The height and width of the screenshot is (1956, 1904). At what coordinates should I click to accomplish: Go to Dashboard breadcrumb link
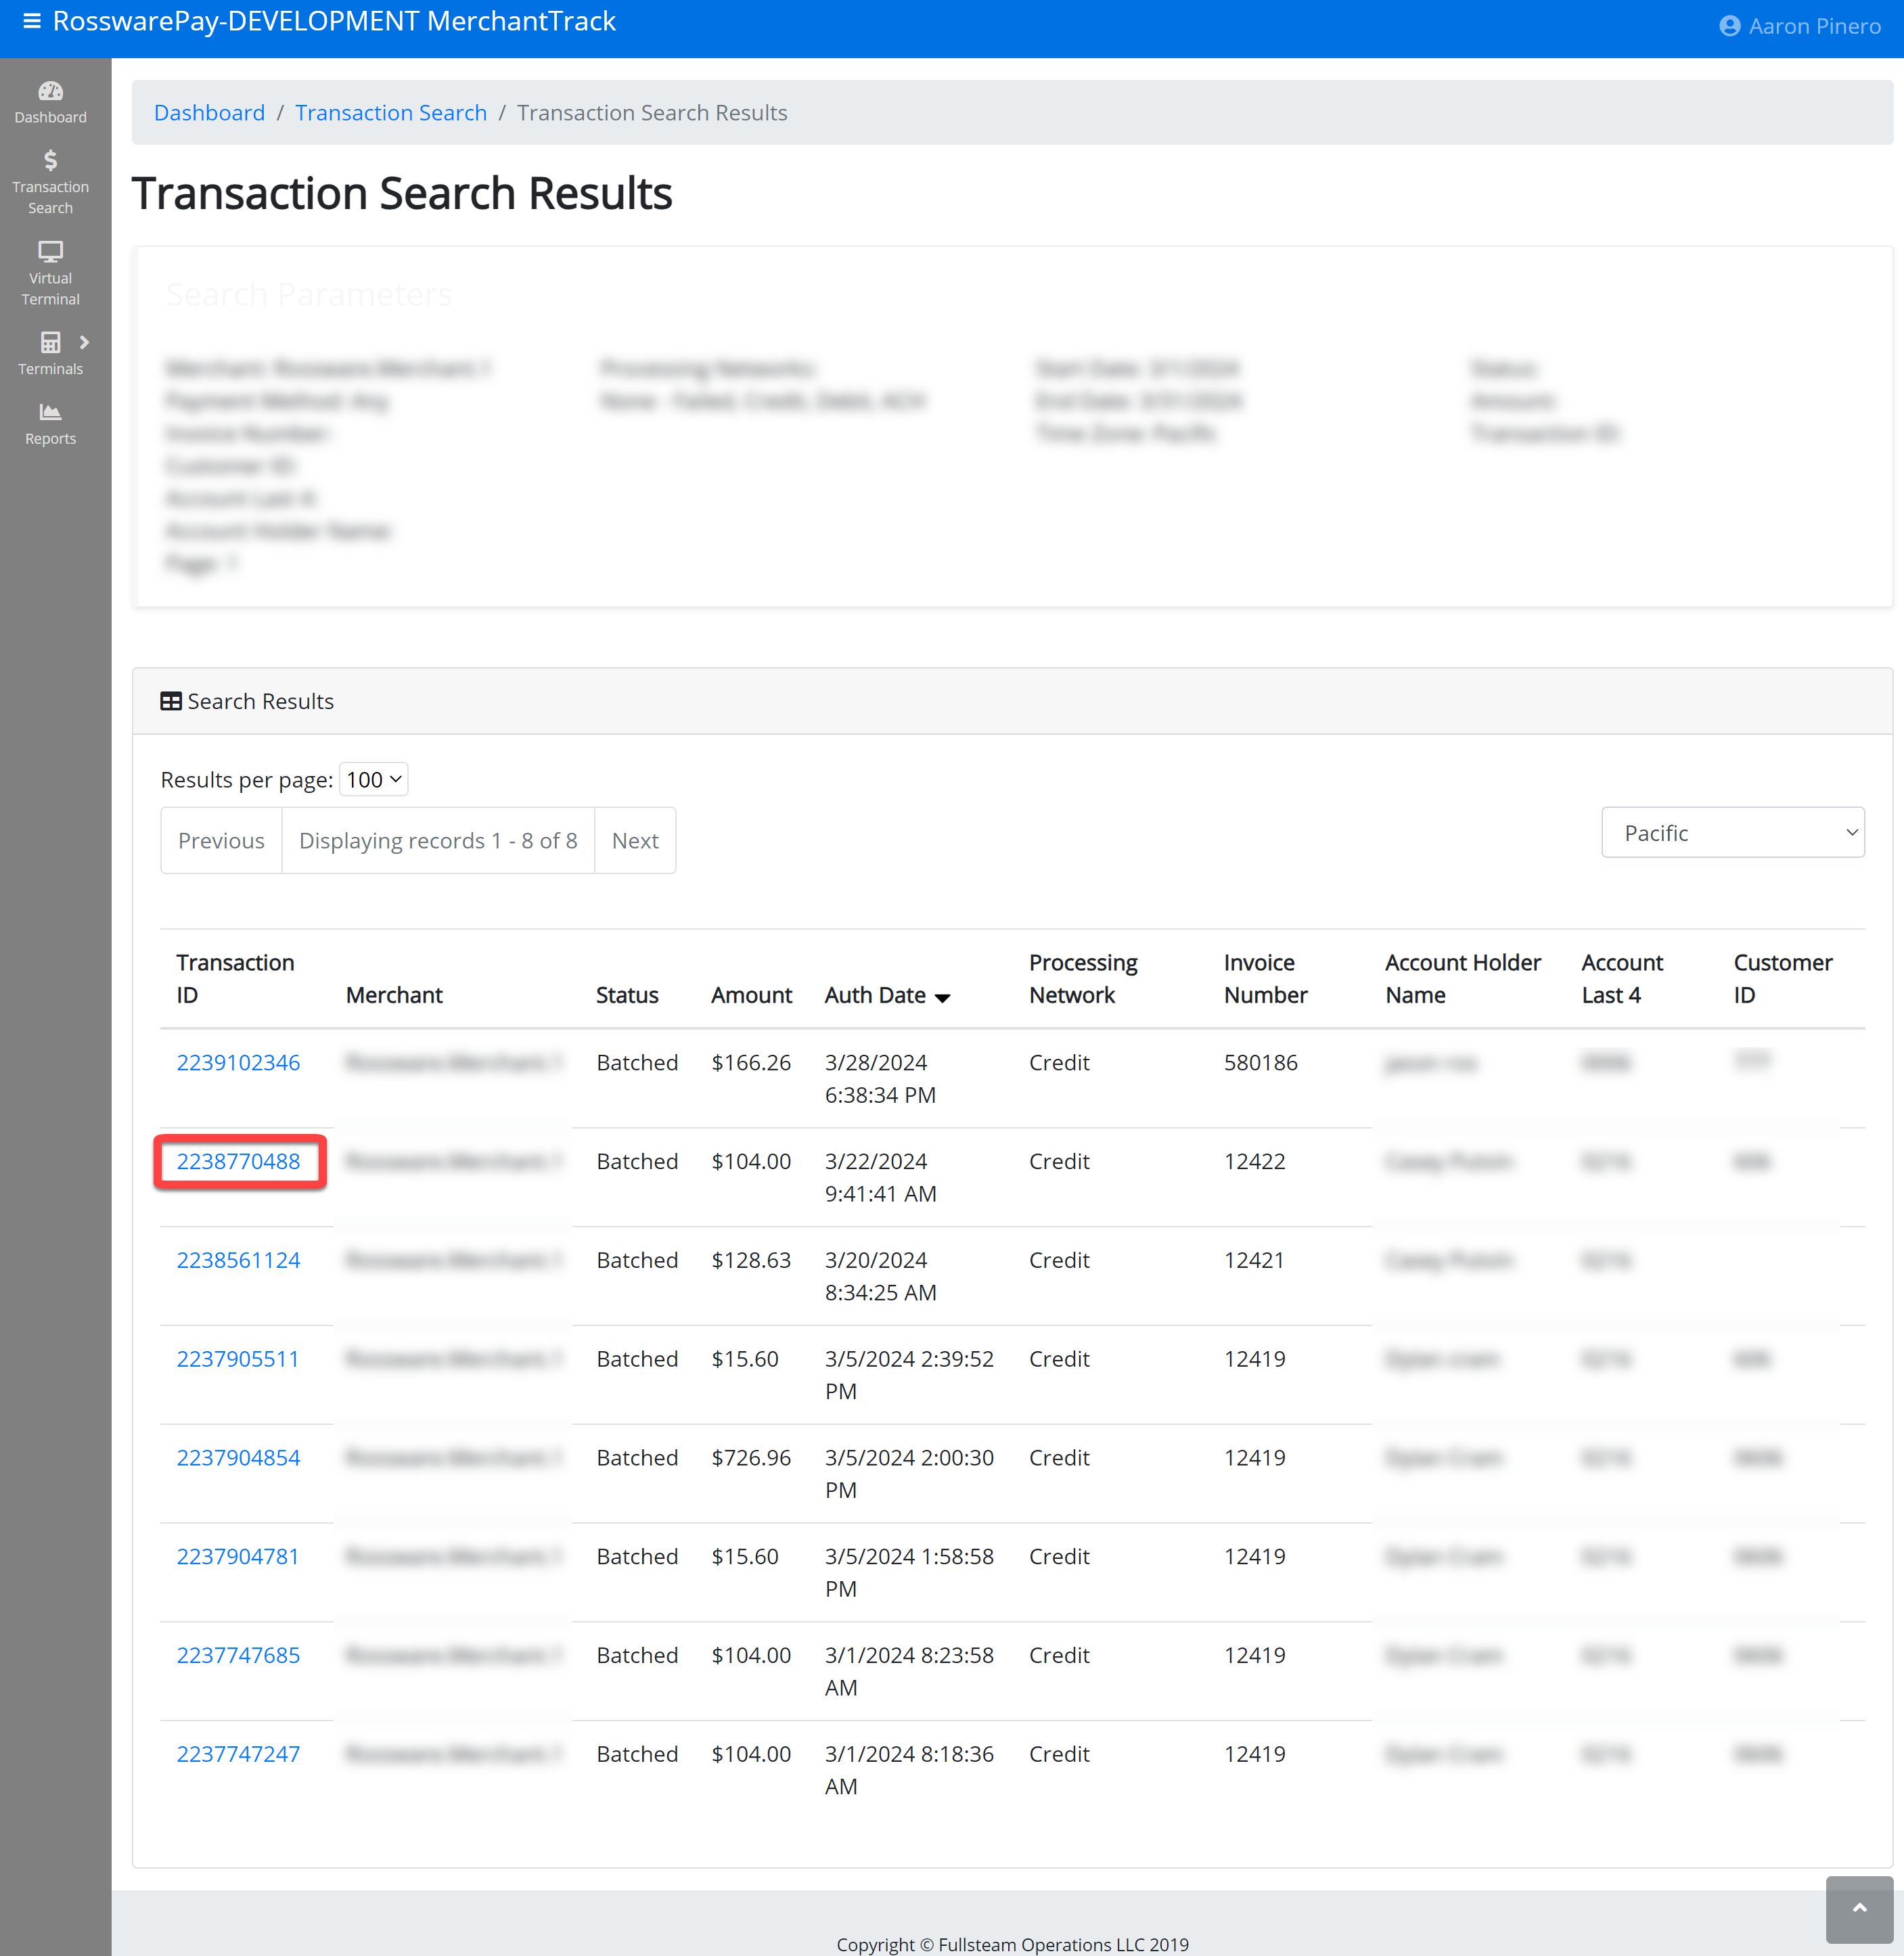pos(209,113)
